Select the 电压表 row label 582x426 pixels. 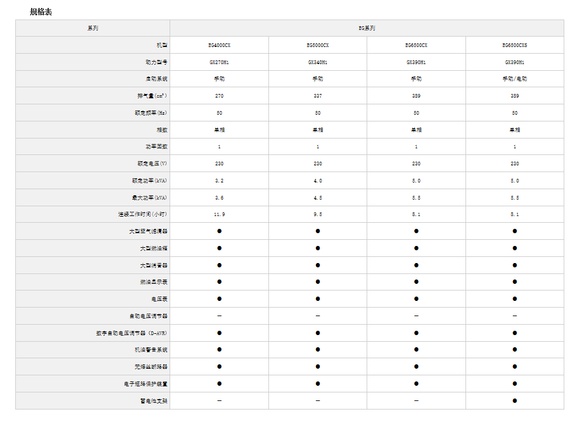coord(159,299)
